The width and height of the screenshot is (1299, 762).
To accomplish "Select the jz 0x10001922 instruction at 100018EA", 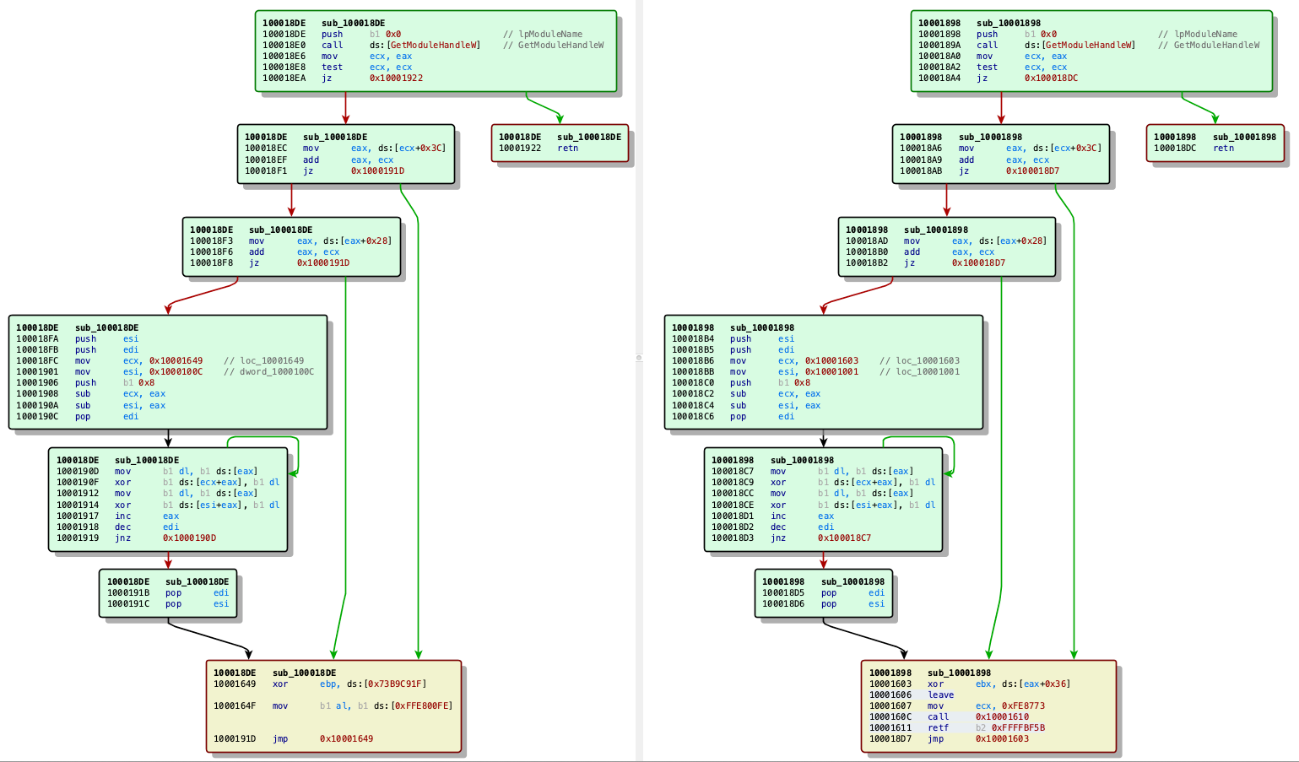I will (x=343, y=78).
